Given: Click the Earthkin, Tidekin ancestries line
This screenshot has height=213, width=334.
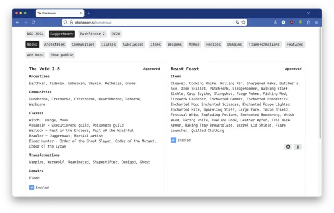Looking at the screenshot, I should pos(82,83).
